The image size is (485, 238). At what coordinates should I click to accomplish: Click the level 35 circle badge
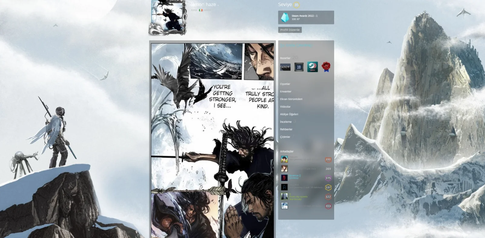296,5
